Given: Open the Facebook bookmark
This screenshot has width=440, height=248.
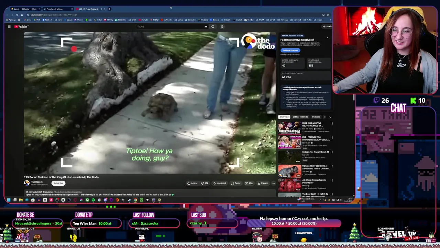Looking at the screenshot, I should point(47,20).
